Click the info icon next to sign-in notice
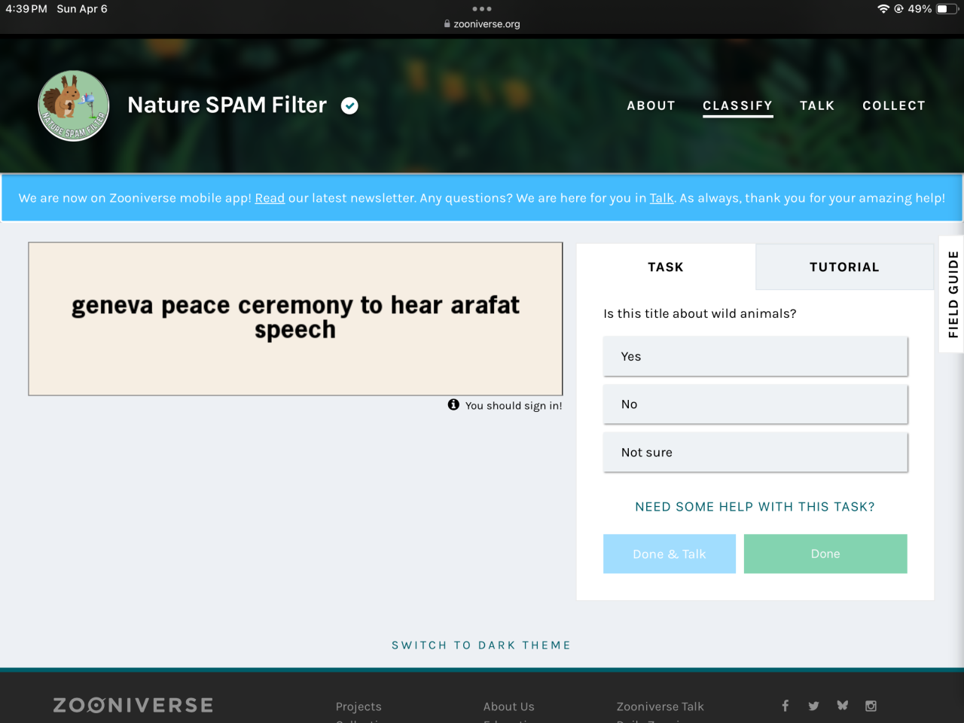Screen dimensions: 964x723 [453, 404]
